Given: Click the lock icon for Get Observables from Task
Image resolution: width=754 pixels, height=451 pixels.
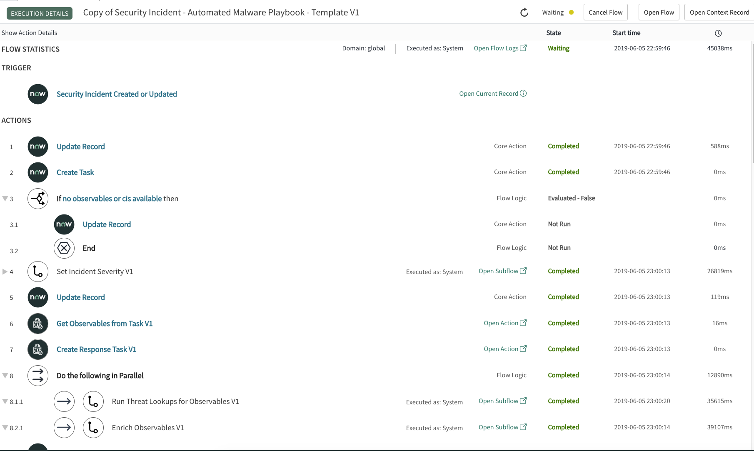Looking at the screenshot, I should tap(38, 324).
